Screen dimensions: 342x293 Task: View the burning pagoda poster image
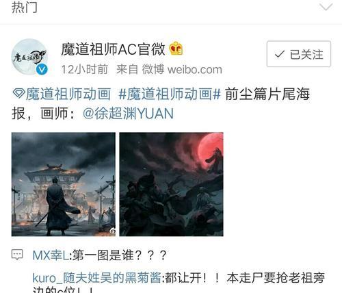click(64, 184)
